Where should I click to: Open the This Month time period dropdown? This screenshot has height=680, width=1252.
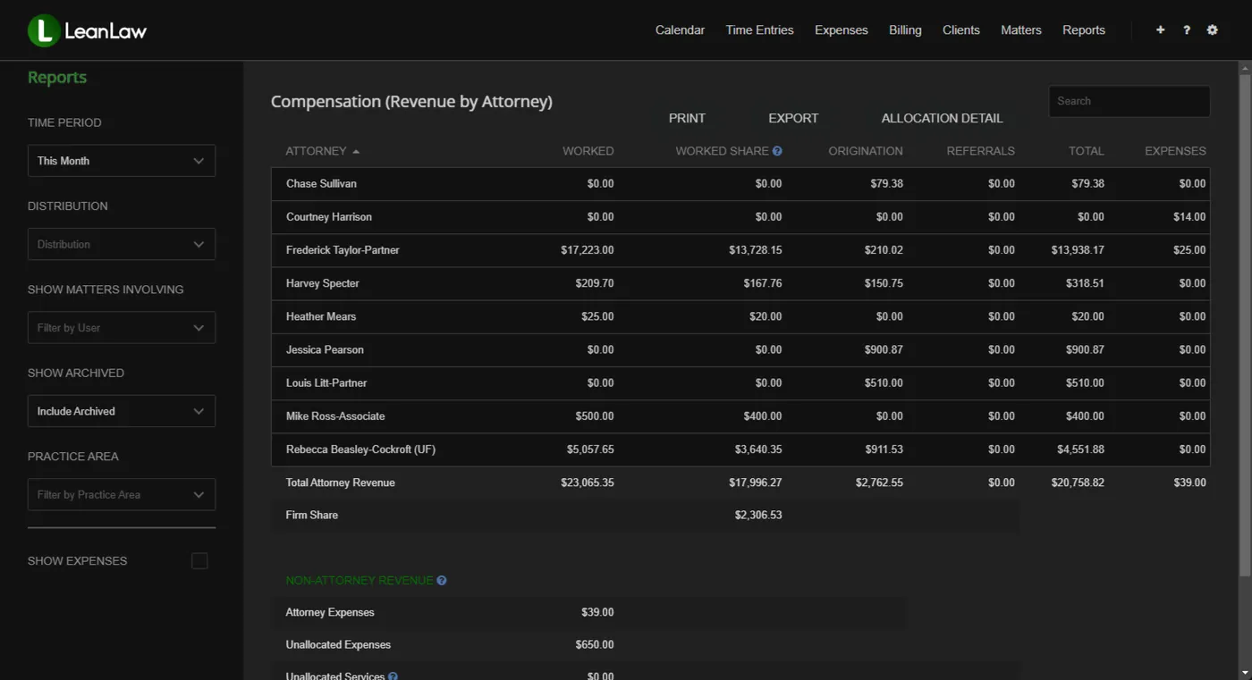pos(122,161)
